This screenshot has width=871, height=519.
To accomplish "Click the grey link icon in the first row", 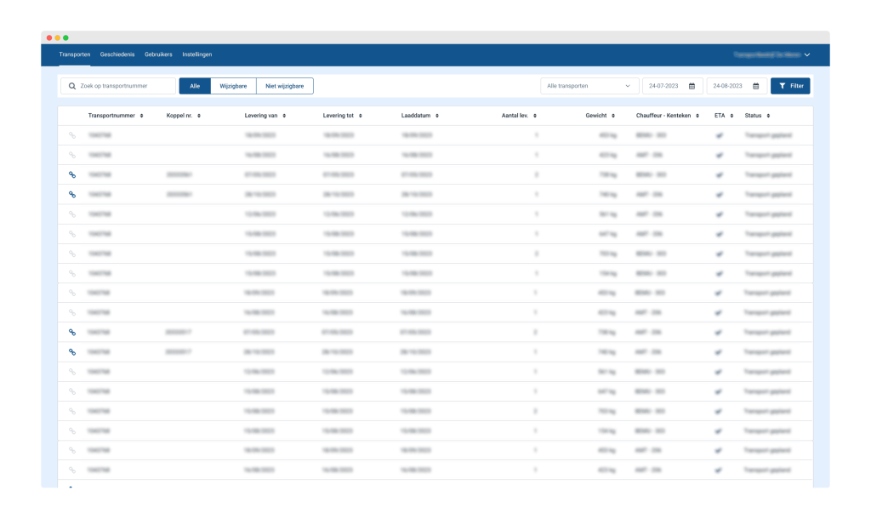I will [72, 135].
